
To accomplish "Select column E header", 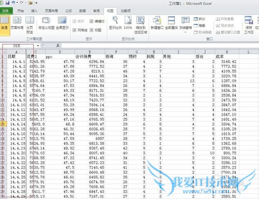I will coord(90,52).
